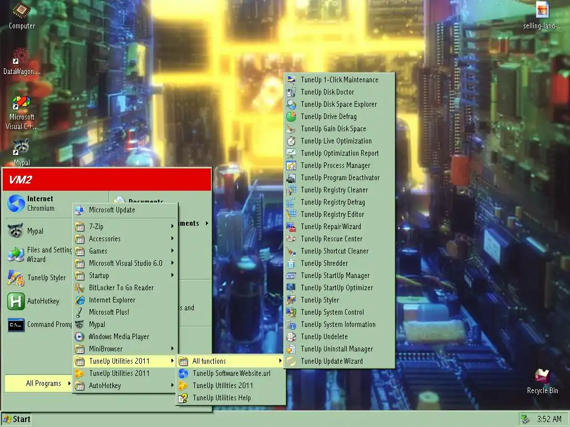Open TuneUp Styler in functions list

(339, 300)
